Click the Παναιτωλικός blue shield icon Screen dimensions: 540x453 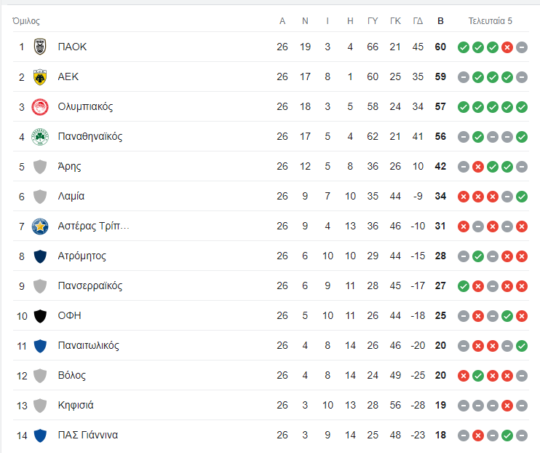(40, 346)
